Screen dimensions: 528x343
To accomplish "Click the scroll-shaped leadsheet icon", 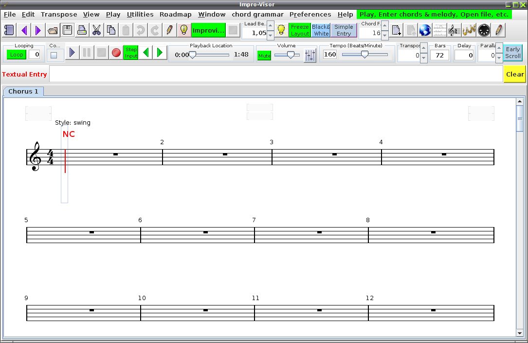I will (9, 30).
